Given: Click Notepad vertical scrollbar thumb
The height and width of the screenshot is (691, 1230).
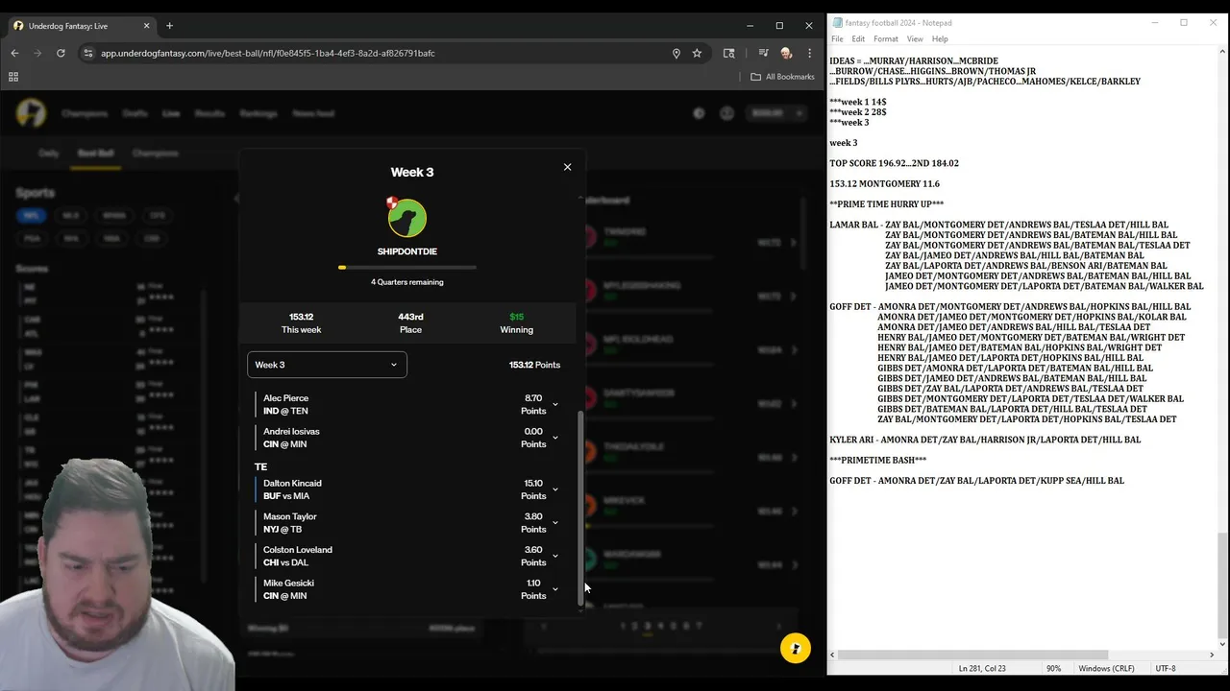Looking at the screenshot, I should (x=1221, y=584).
